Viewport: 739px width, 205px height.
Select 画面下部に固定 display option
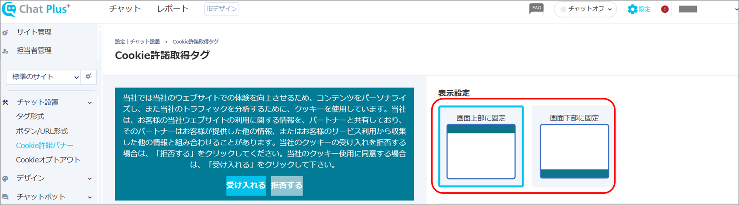pos(574,146)
